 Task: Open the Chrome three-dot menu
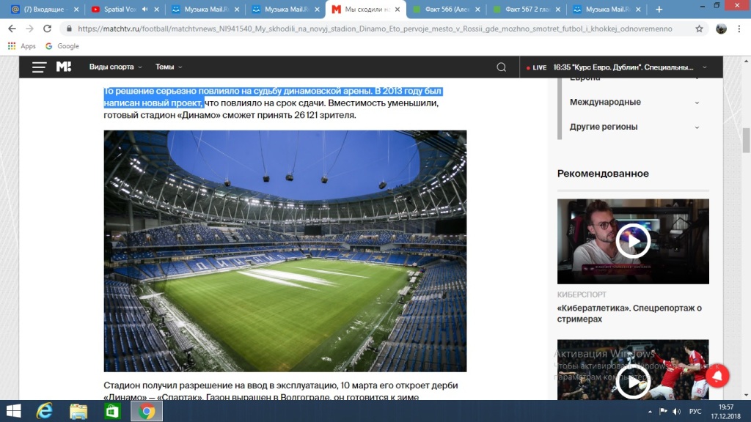click(739, 29)
